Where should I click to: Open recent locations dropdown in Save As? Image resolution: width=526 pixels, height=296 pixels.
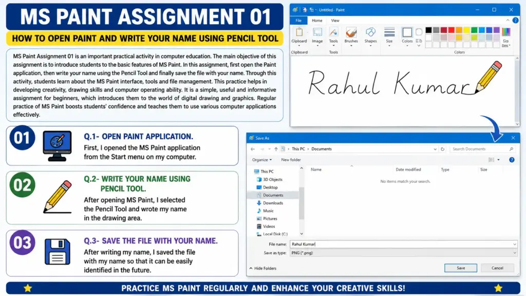(x=269, y=149)
